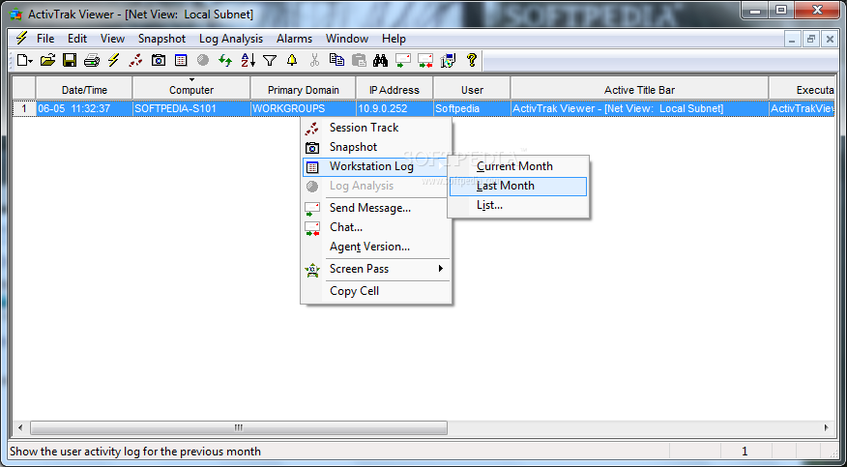
Task: Click the Softpedia user cell
Action: (x=472, y=108)
